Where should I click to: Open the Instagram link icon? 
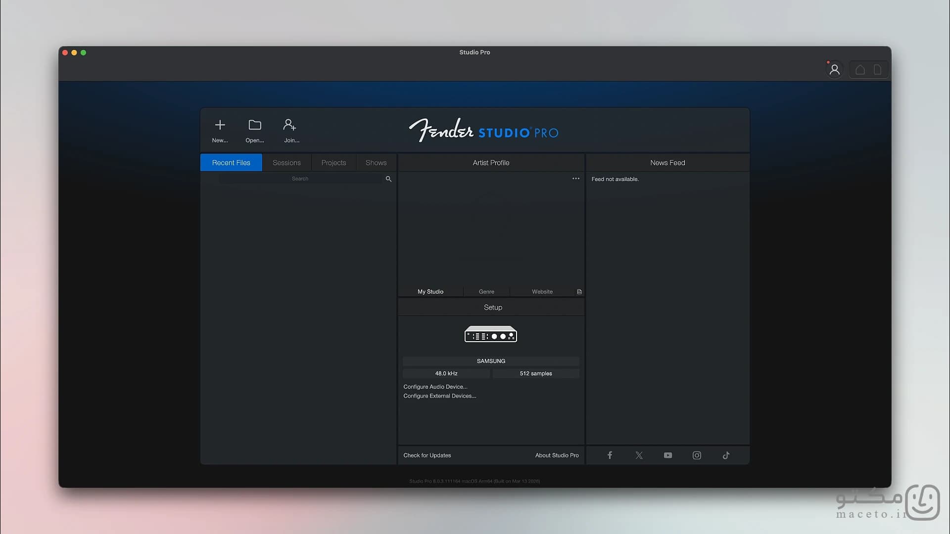tap(697, 455)
